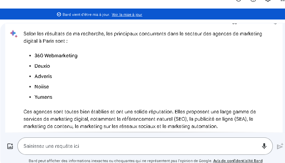Image resolution: width=285 pixels, height=163 pixels.
Task: Click the "Deuxio" list entry
Action: [42, 66]
